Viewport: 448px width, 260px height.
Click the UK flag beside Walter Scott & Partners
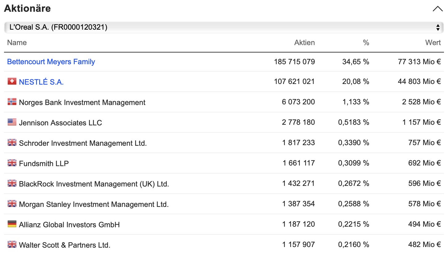pyautogui.click(x=12, y=245)
